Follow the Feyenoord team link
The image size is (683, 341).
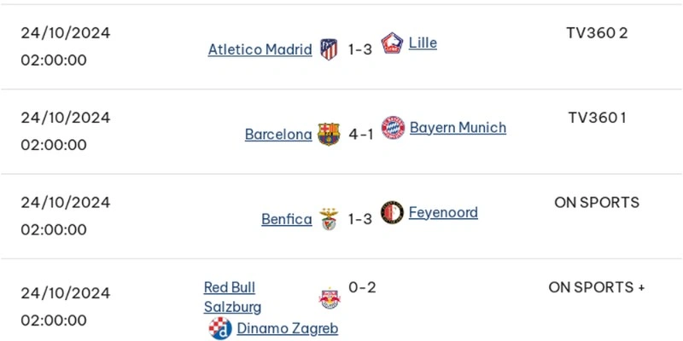click(x=443, y=212)
